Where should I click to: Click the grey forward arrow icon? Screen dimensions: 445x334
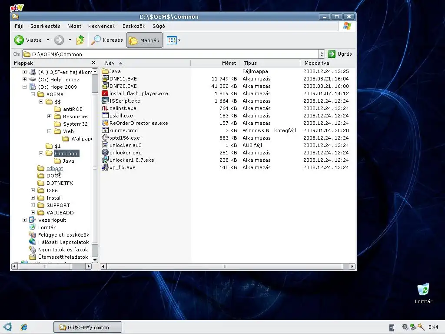pyautogui.click(x=59, y=40)
